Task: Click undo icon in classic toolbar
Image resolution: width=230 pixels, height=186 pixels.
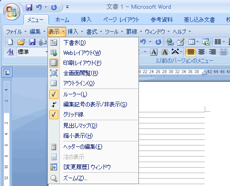Action: [x=144, y=42]
